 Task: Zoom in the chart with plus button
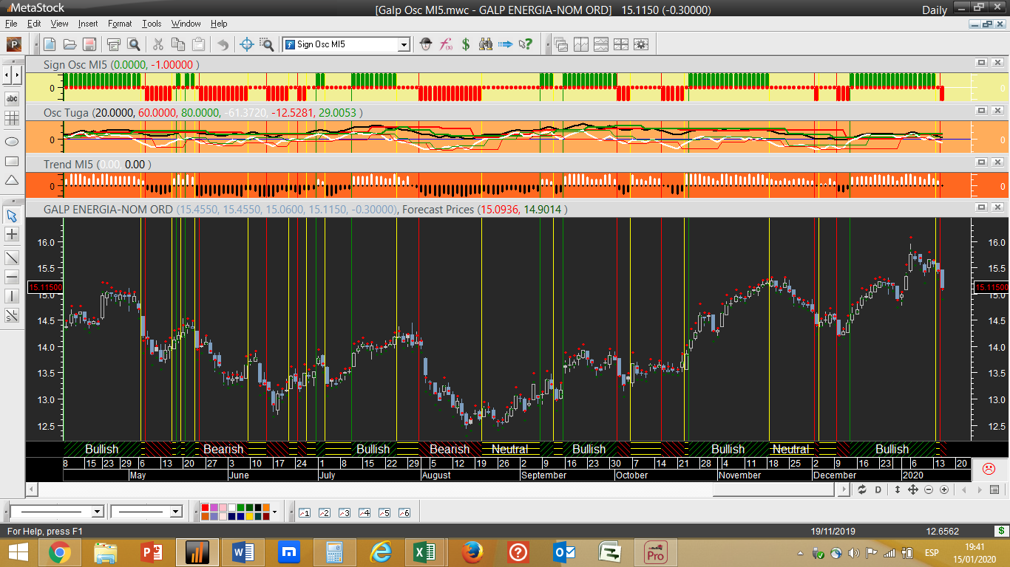coord(944,489)
